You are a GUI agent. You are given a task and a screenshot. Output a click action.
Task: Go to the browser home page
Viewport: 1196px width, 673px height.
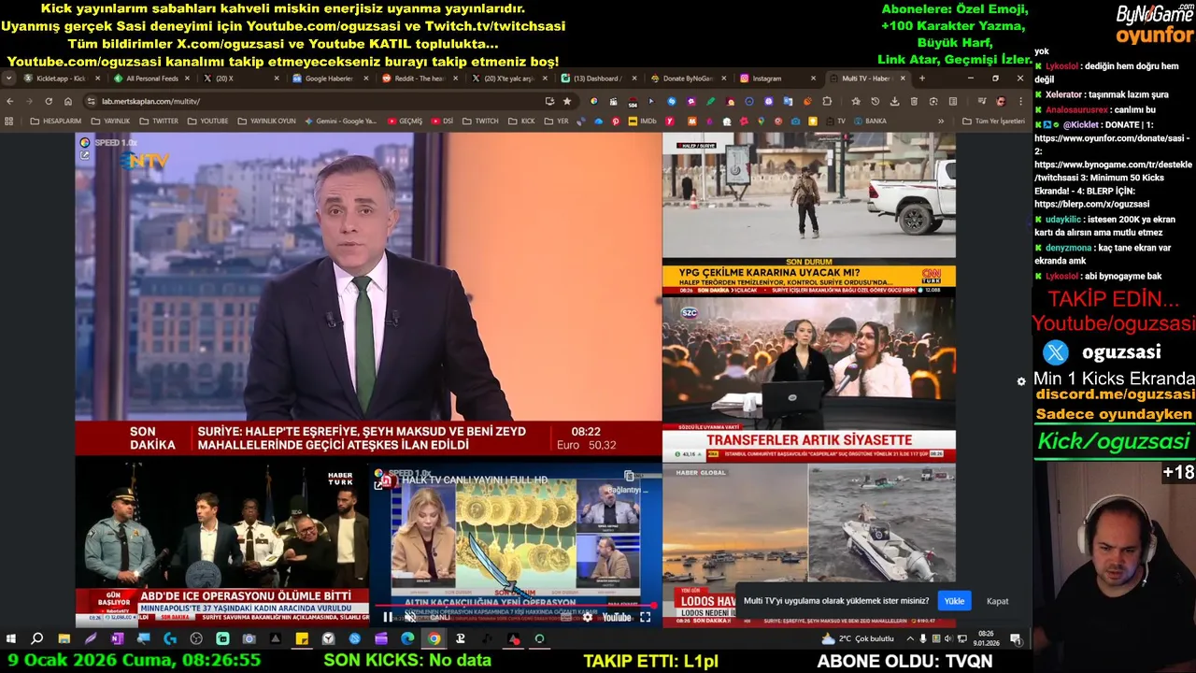(x=68, y=101)
